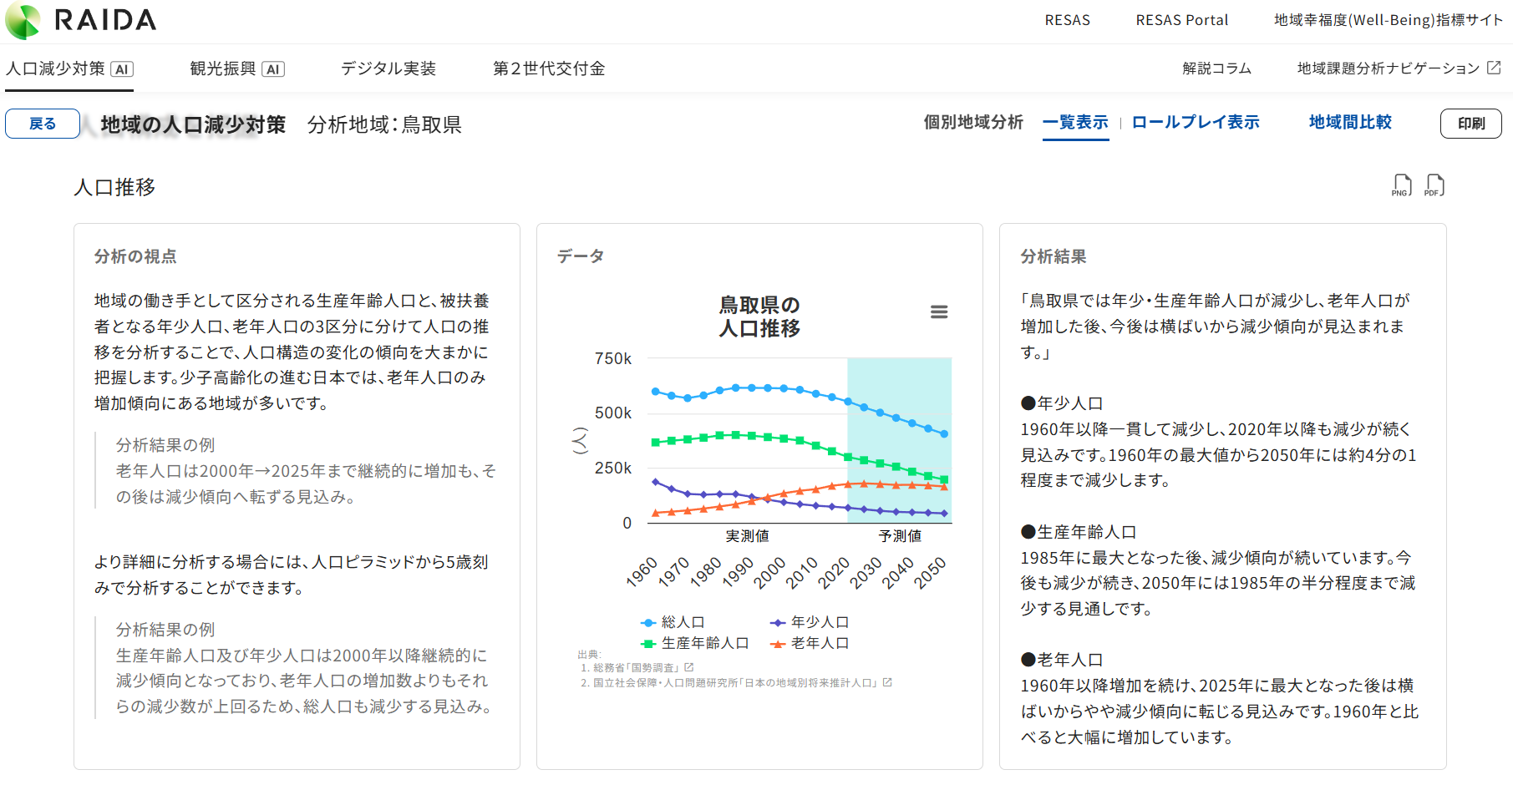Toggle 年少人口 series in chart legend
This screenshot has width=1513, height=785.
(x=809, y=622)
